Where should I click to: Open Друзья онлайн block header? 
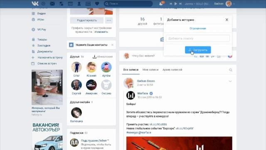tap(81, 102)
